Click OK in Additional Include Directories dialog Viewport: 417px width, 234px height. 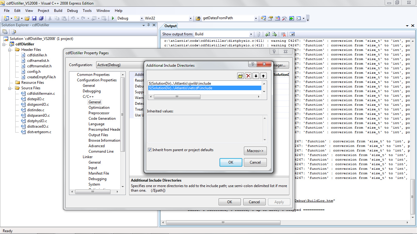(231, 162)
